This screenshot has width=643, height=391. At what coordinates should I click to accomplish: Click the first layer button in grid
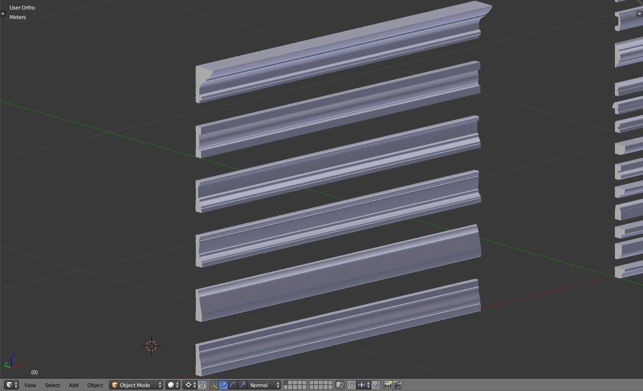[286, 383]
